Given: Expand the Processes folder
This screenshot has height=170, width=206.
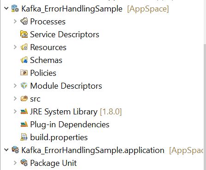Looking at the screenshot, I should (15, 21).
